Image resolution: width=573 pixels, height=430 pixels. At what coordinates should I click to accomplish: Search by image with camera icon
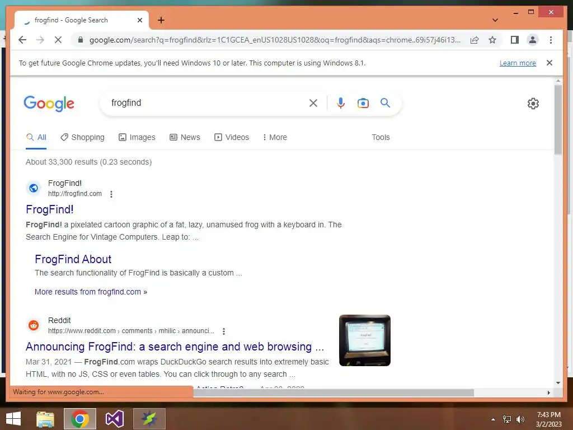[x=363, y=103]
